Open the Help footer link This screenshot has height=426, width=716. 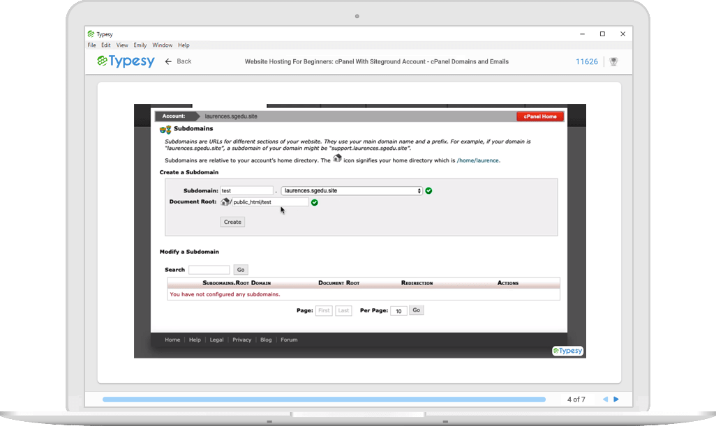(x=195, y=340)
